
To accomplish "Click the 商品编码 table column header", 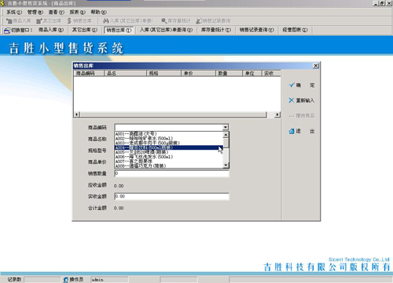I will 89,73.
